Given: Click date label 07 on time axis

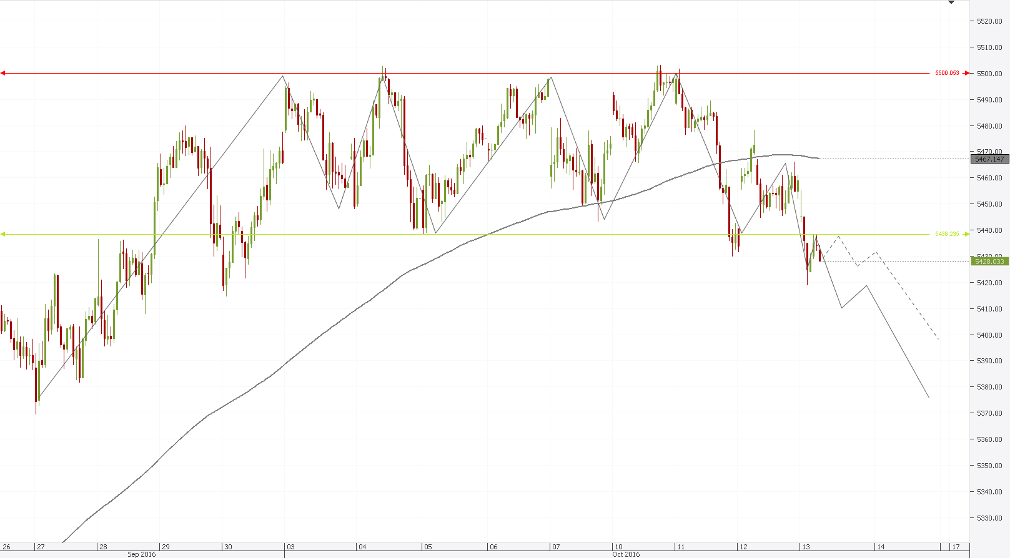Looking at the screenshot, I should [x=556, y=547].
